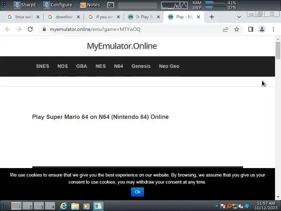Open the Configure item in top bar
281x211 pixels.
coord(58,5)
